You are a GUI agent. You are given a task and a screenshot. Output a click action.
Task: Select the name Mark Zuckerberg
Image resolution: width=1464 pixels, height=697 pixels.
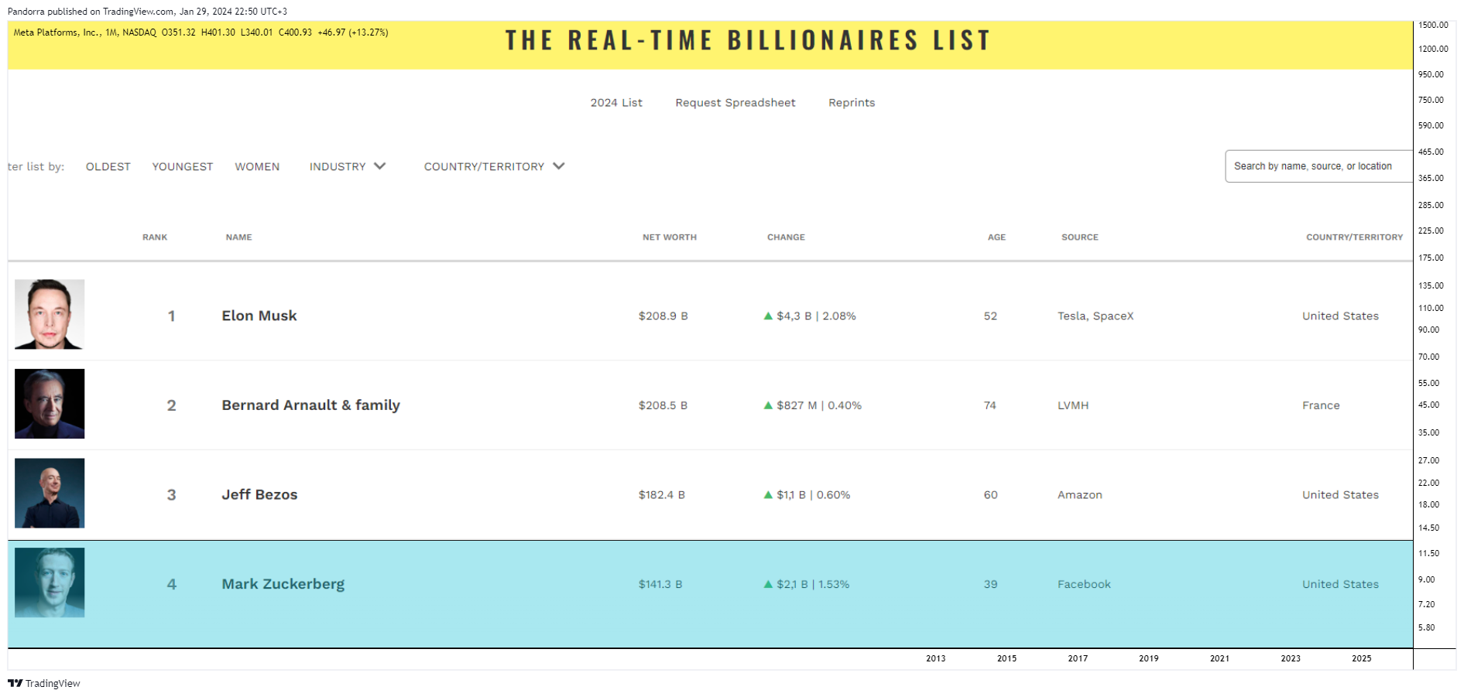pos(283,584)
